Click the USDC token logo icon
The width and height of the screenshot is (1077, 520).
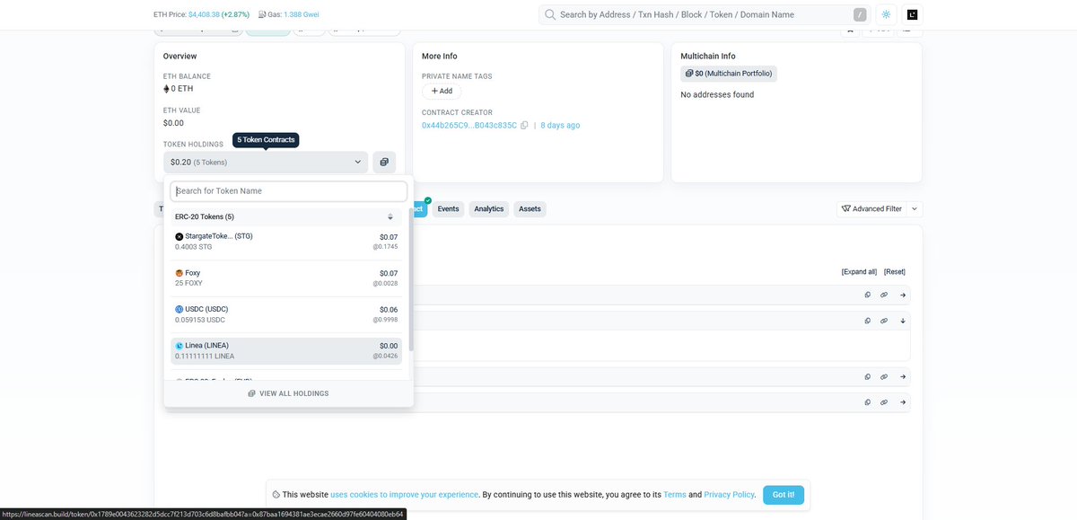[x=179, y=309]
